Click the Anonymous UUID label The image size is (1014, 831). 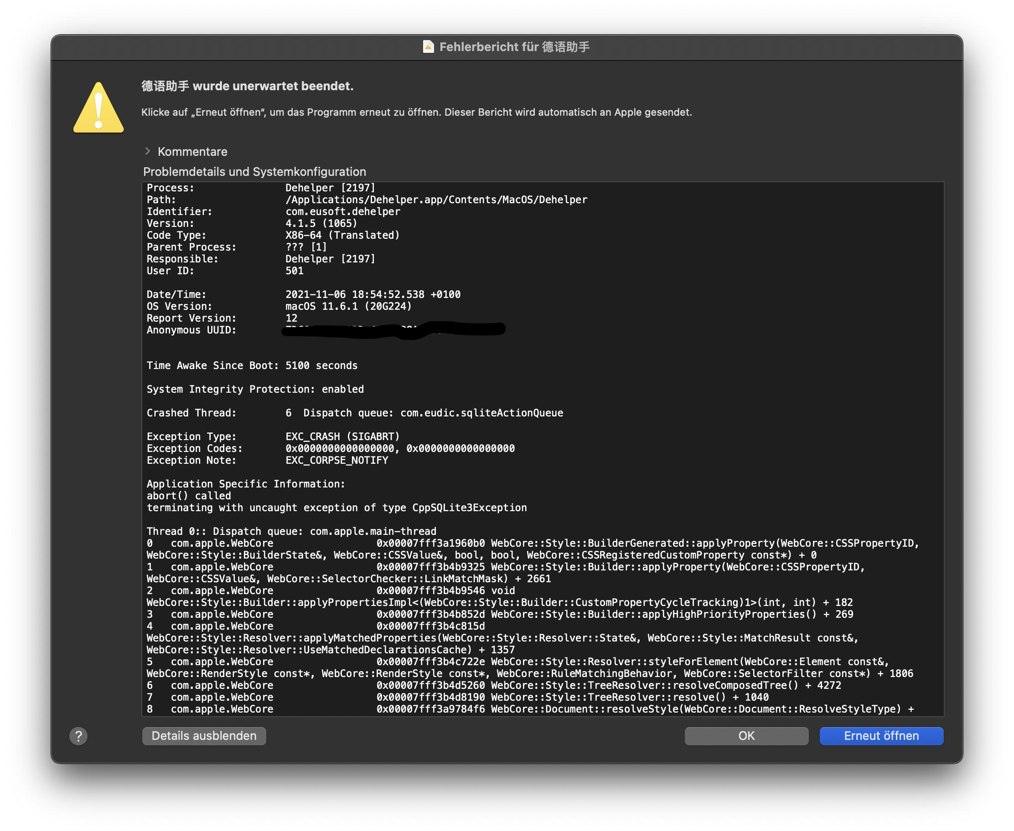coord(191,330)
